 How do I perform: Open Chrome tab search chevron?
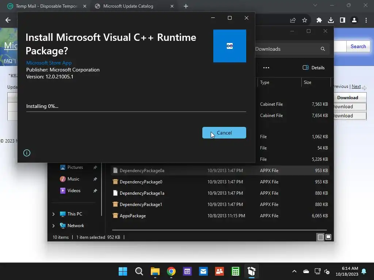(315, 5)
